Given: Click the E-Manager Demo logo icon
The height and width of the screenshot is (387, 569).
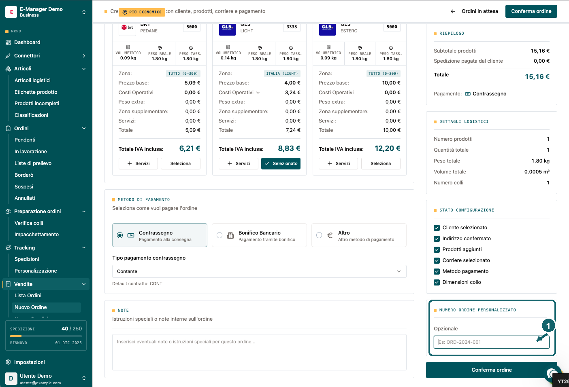Looking at the screenshot, I should point(11,12).
